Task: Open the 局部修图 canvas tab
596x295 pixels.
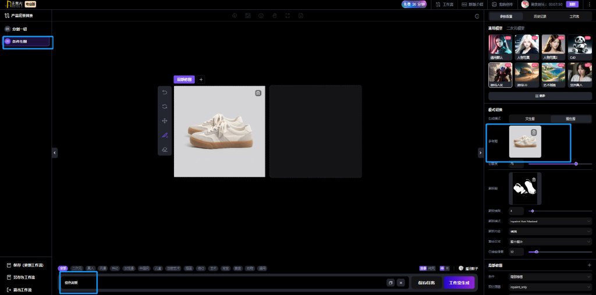Action: (x=185, y=80)
